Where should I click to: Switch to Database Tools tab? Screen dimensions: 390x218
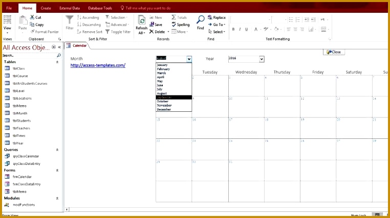(x=100, y=8)
